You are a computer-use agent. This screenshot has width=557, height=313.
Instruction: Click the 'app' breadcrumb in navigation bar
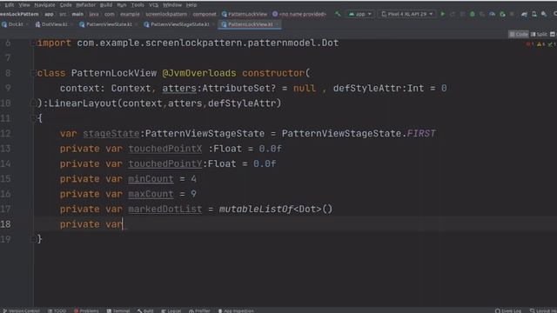(x=49, y=14)
